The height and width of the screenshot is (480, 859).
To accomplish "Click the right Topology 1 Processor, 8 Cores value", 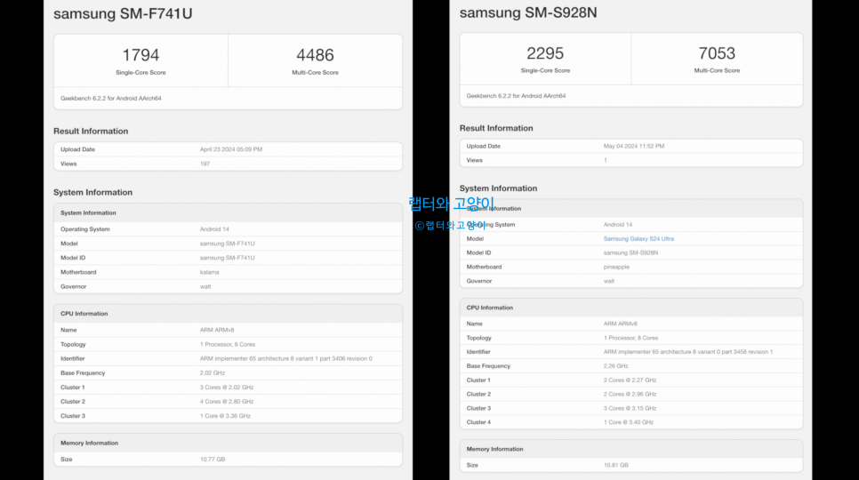I will click(630, 338).
